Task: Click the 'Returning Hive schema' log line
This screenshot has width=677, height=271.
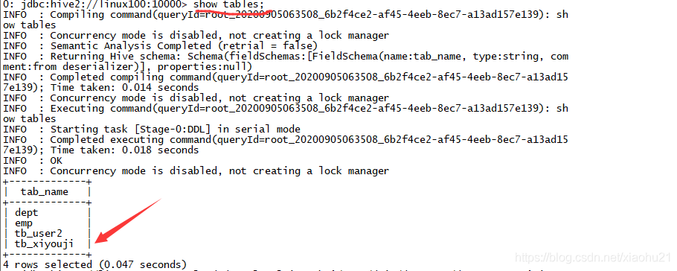Action: [286, 61]
